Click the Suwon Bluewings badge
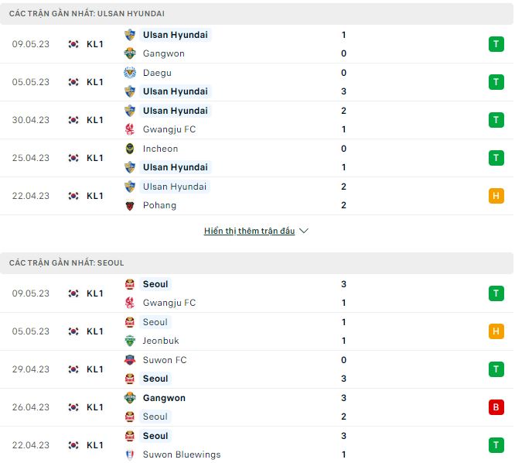 point(130,454)
